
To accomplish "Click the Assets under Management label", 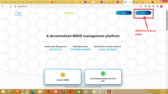I will pos(56,46).
